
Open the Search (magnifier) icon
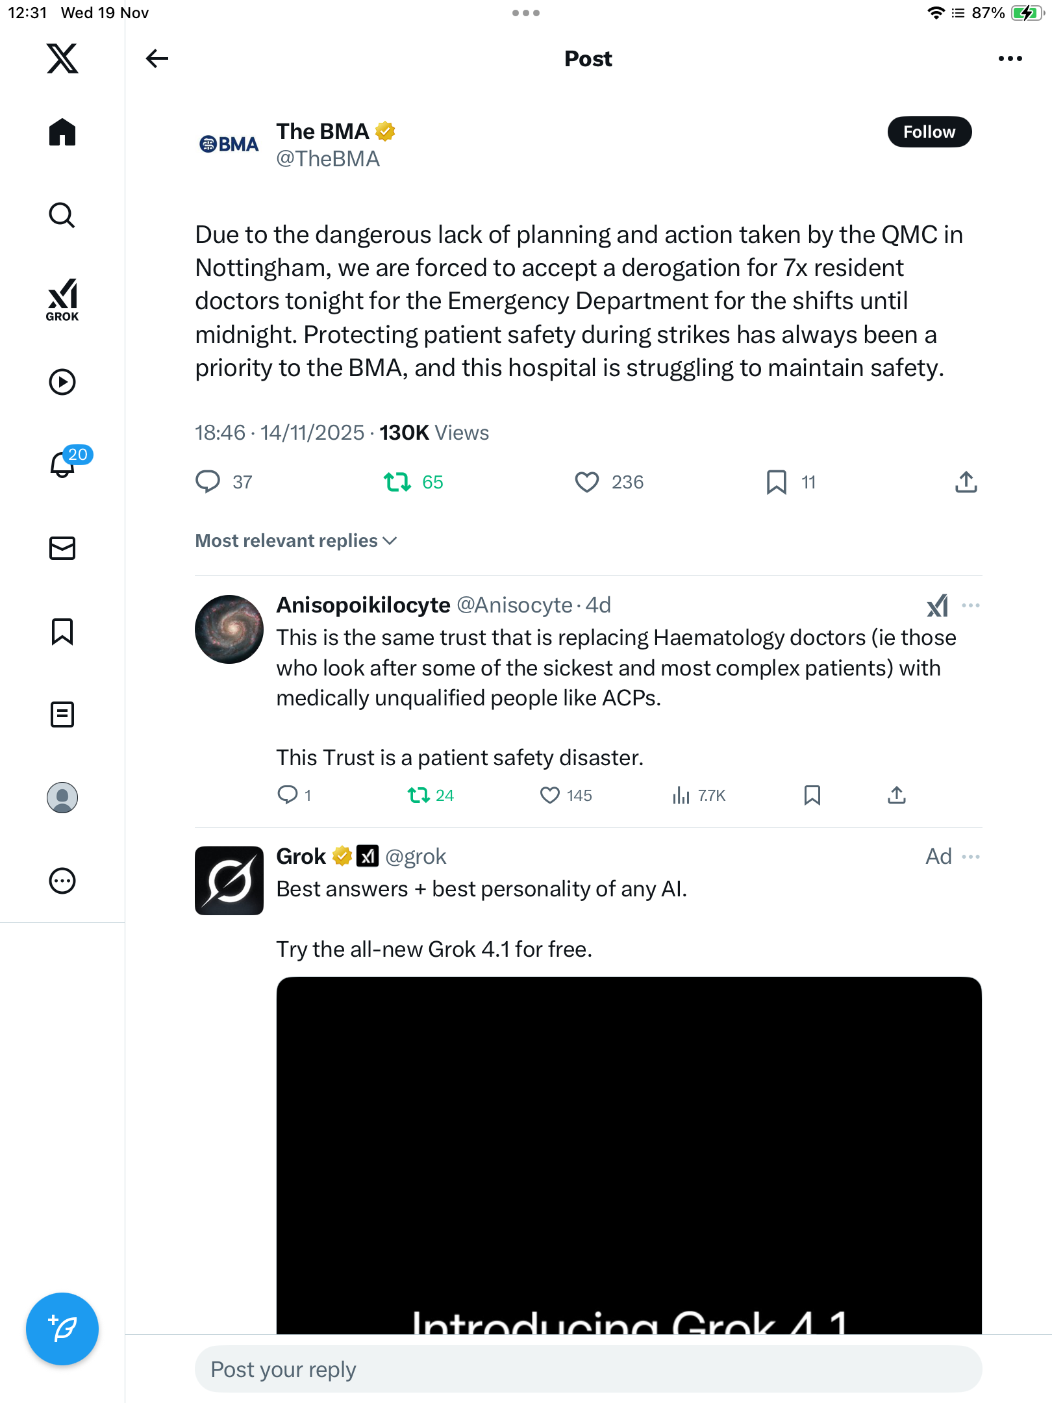[62, 216]
